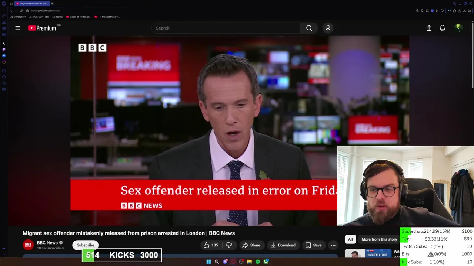Click the address bar URL youtube.com/watch
This screenshot has height=266, width=474.
(x=46, y=11)
